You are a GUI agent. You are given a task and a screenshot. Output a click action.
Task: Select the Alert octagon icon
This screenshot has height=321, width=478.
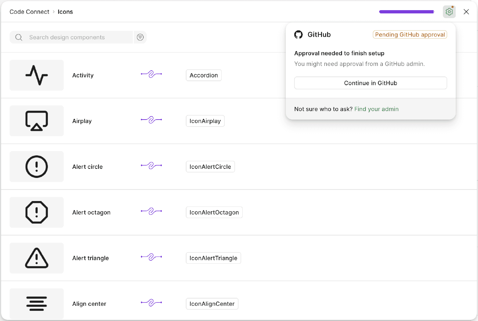[x=36, y=212]
